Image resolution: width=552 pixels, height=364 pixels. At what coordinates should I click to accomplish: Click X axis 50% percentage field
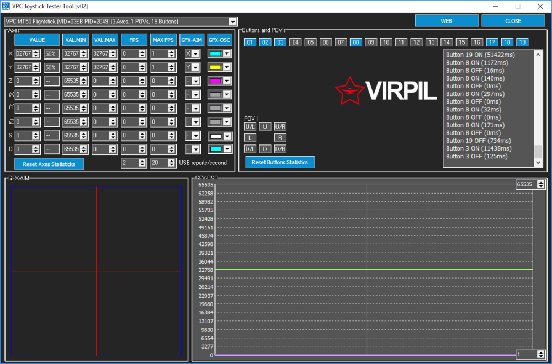click(x=51, y=54)
